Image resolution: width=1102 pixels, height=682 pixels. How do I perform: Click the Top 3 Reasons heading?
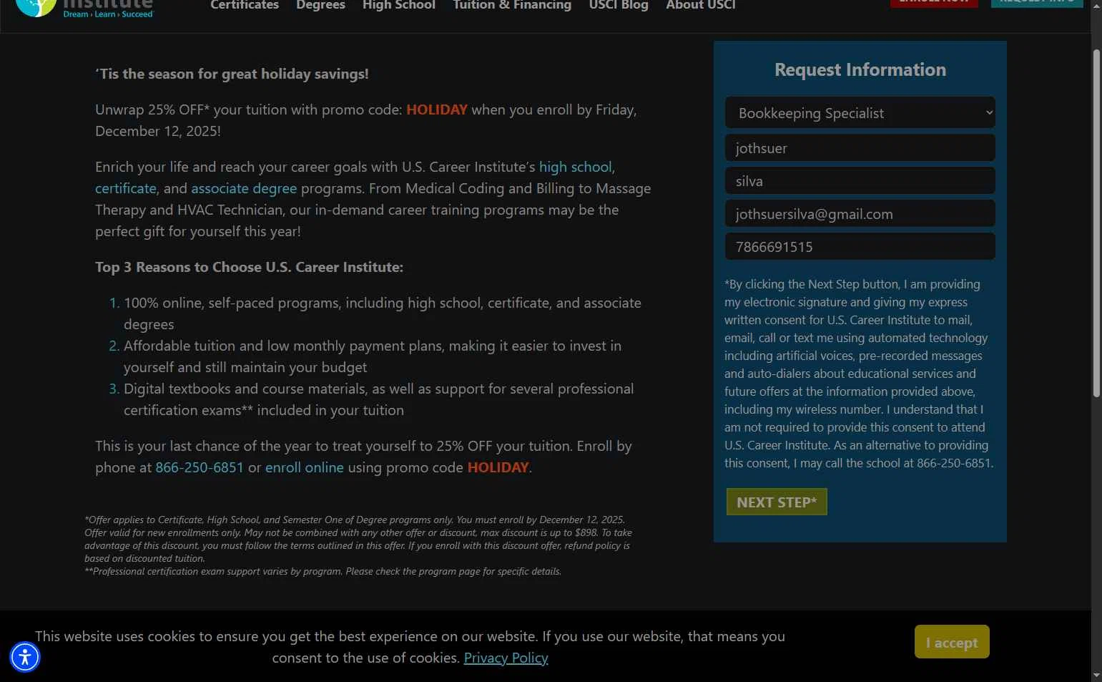249,267
